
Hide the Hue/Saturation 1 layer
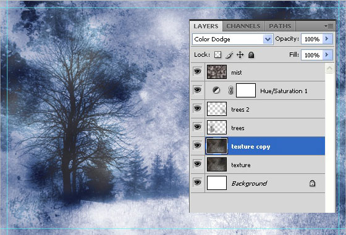tap(198, 90)
